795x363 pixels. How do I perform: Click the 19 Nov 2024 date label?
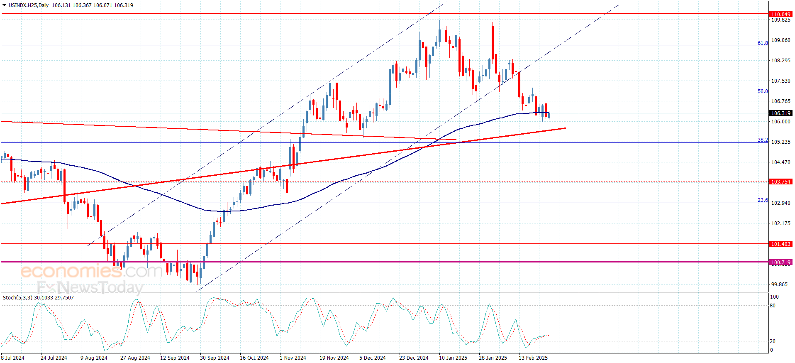(334, 358)
